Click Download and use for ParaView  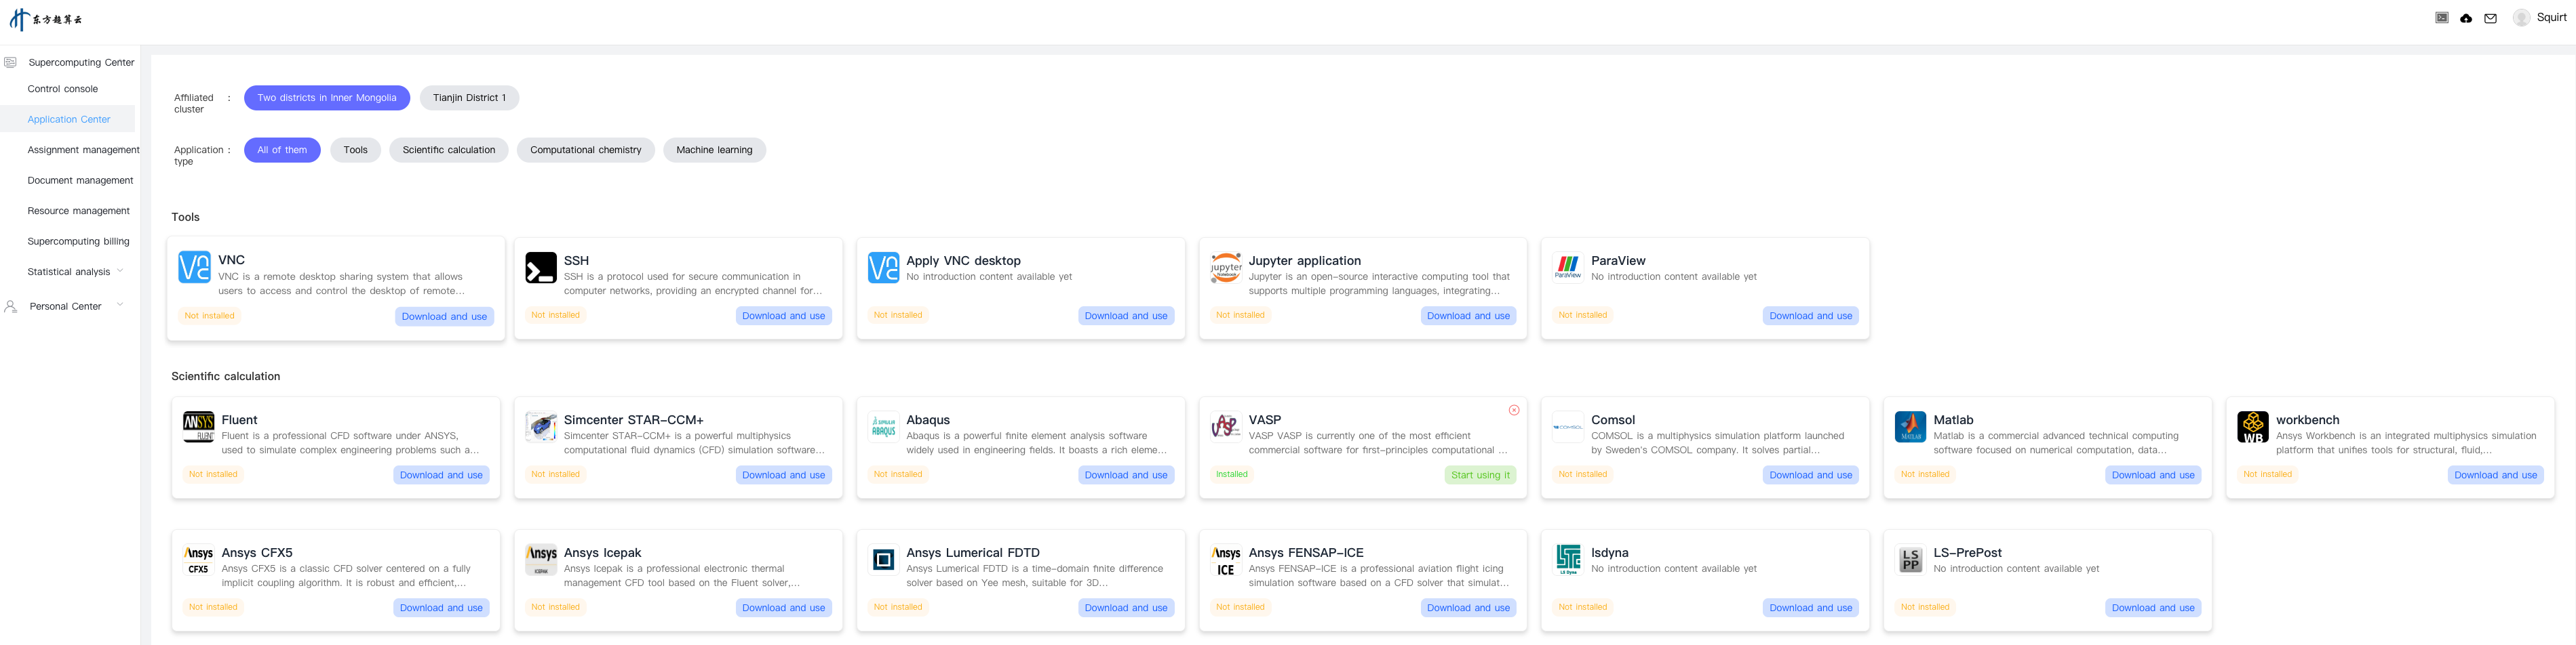pos(1811,316)
